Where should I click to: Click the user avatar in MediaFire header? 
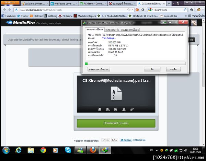(194, 23)
